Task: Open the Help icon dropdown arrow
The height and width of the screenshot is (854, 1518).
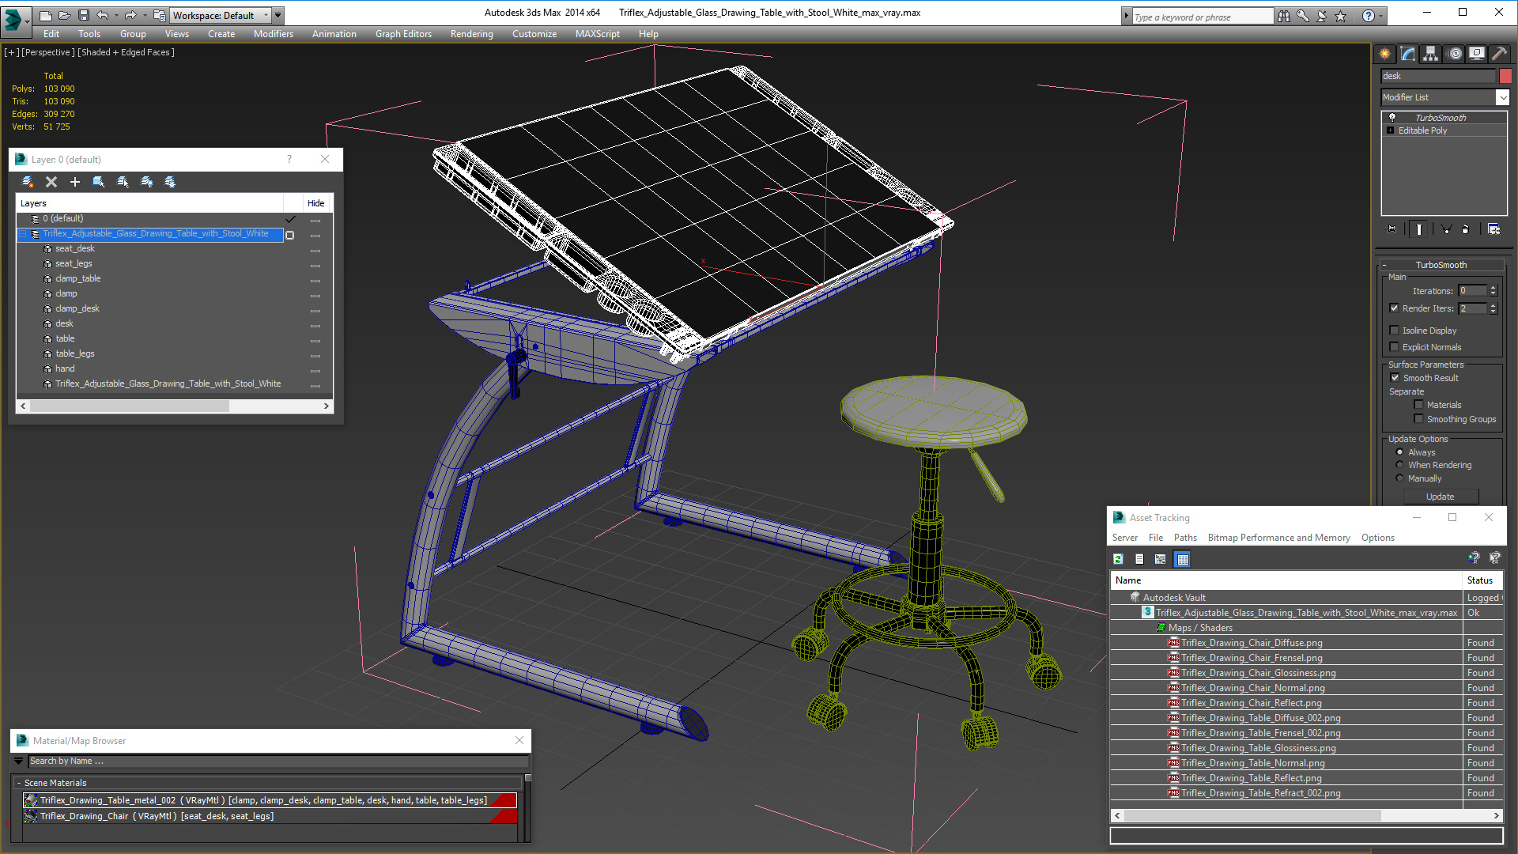Action: pyautogui.click(x=1381, y=16)
